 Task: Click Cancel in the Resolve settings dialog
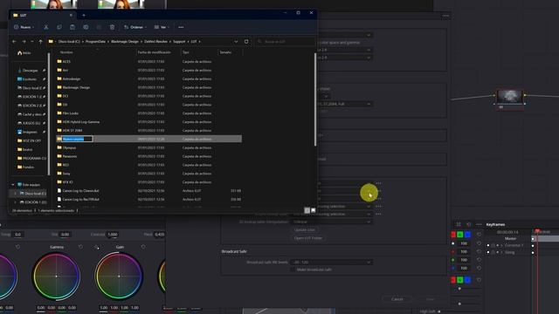(x=397, y=299)
